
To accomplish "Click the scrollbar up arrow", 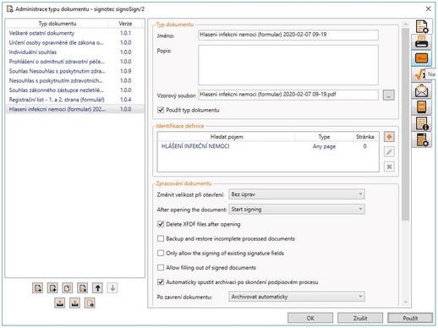I will (405, 25).
